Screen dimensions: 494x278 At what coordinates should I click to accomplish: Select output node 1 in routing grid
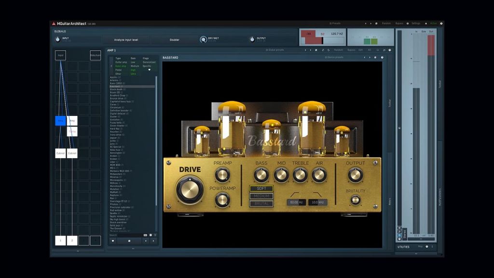point(60,240)
